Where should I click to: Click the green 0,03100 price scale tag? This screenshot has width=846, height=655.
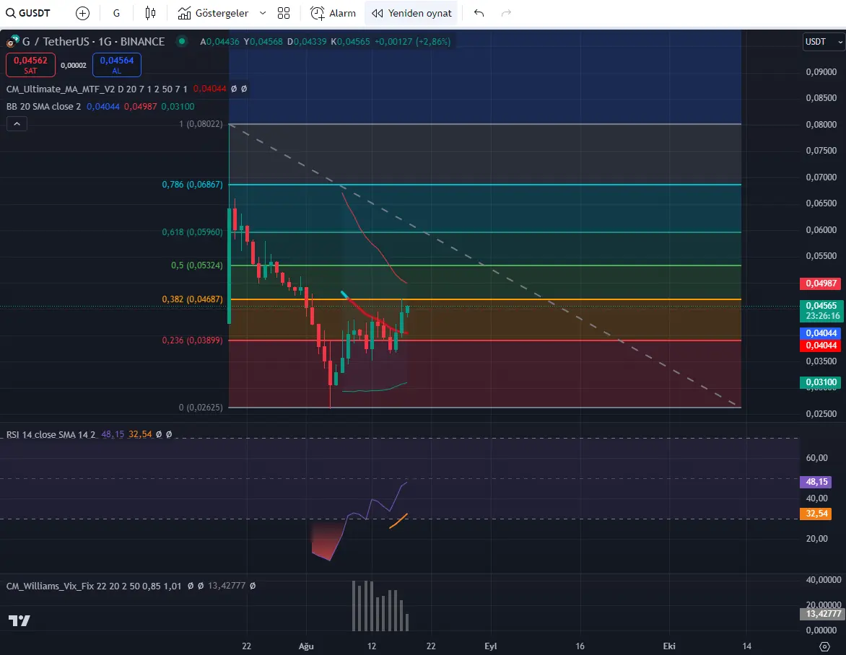click(821, 382)
